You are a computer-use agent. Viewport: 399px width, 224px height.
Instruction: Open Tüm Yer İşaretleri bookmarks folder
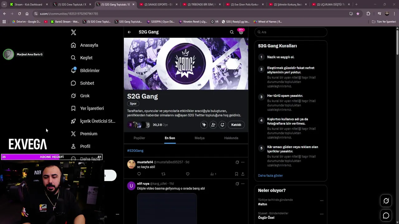pyautogui.click(x=384, y=22)
